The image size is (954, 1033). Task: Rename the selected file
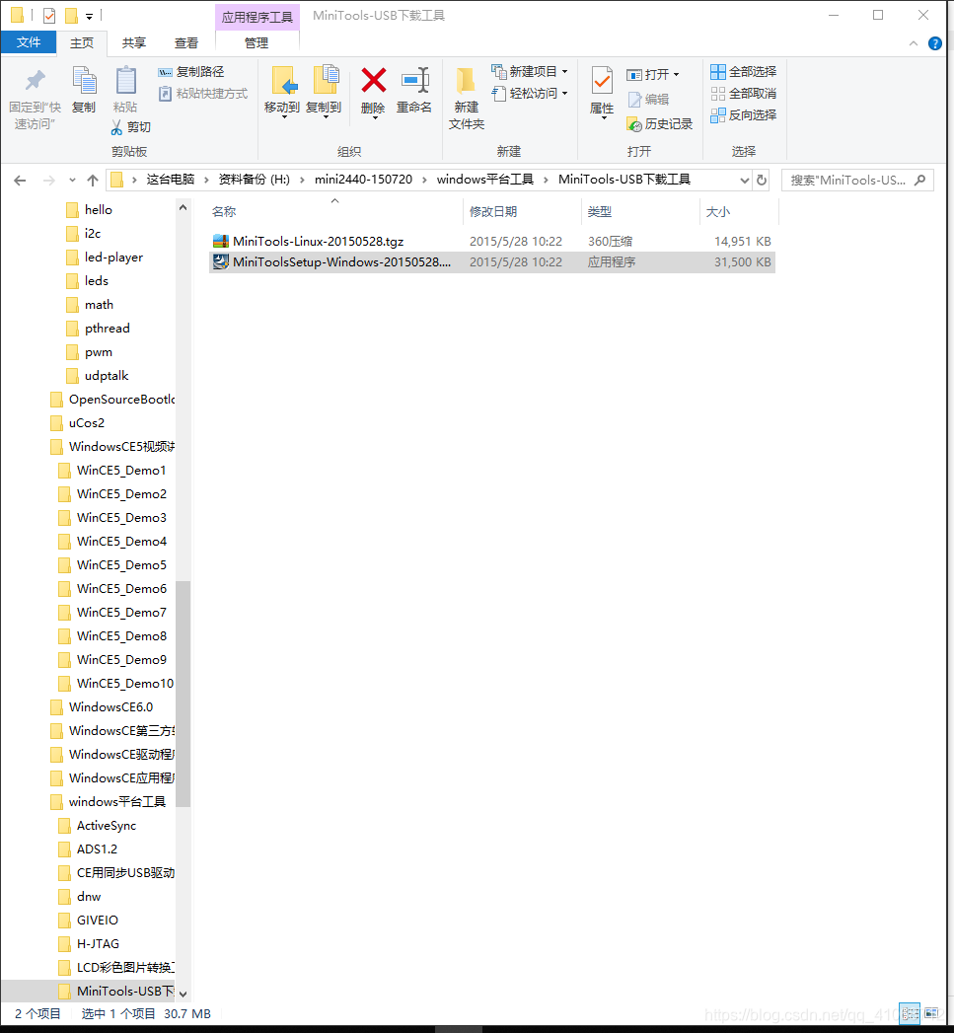414,91
